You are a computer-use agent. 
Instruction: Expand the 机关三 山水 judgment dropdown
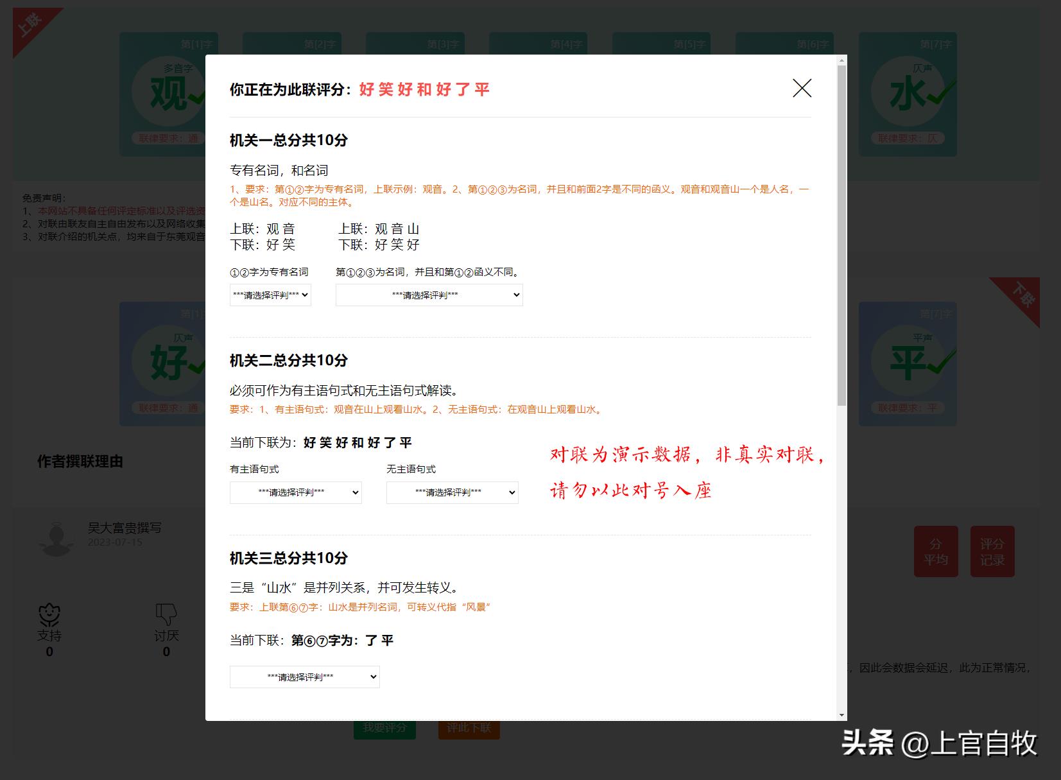click(x=304, y=677)
